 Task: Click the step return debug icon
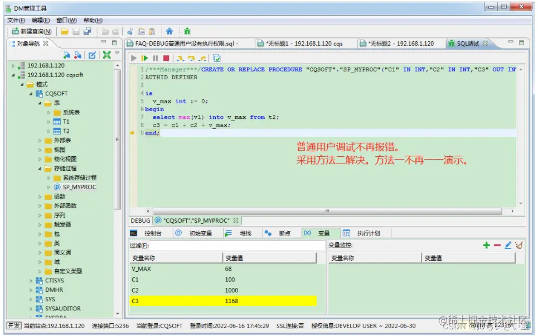(203, 59)
